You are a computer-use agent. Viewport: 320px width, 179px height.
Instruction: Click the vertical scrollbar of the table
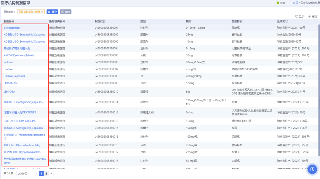319,91
